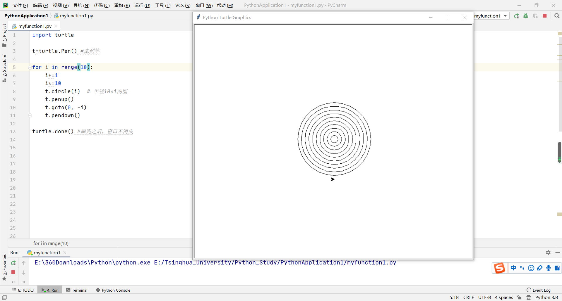Change CRLF line separator

(469, 297)
